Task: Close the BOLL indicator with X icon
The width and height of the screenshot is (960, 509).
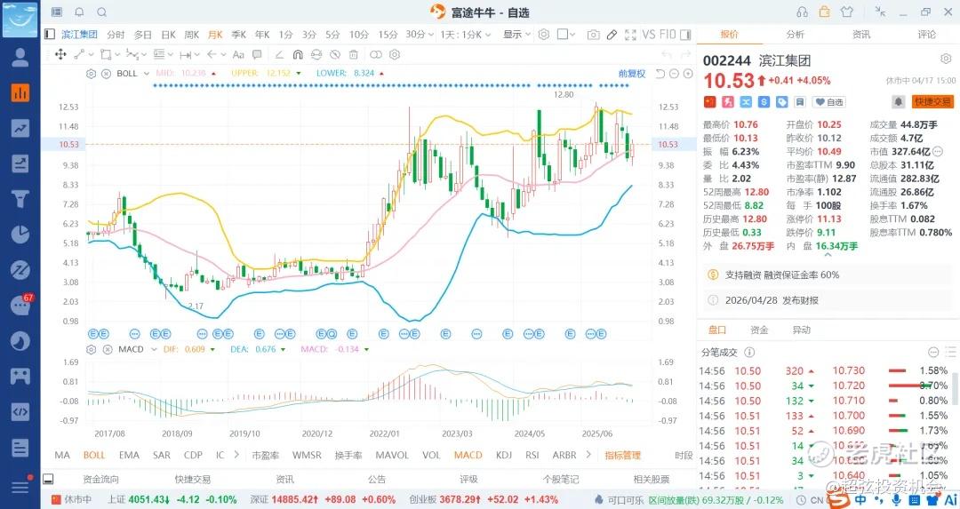Action: (x=107, y=73)
